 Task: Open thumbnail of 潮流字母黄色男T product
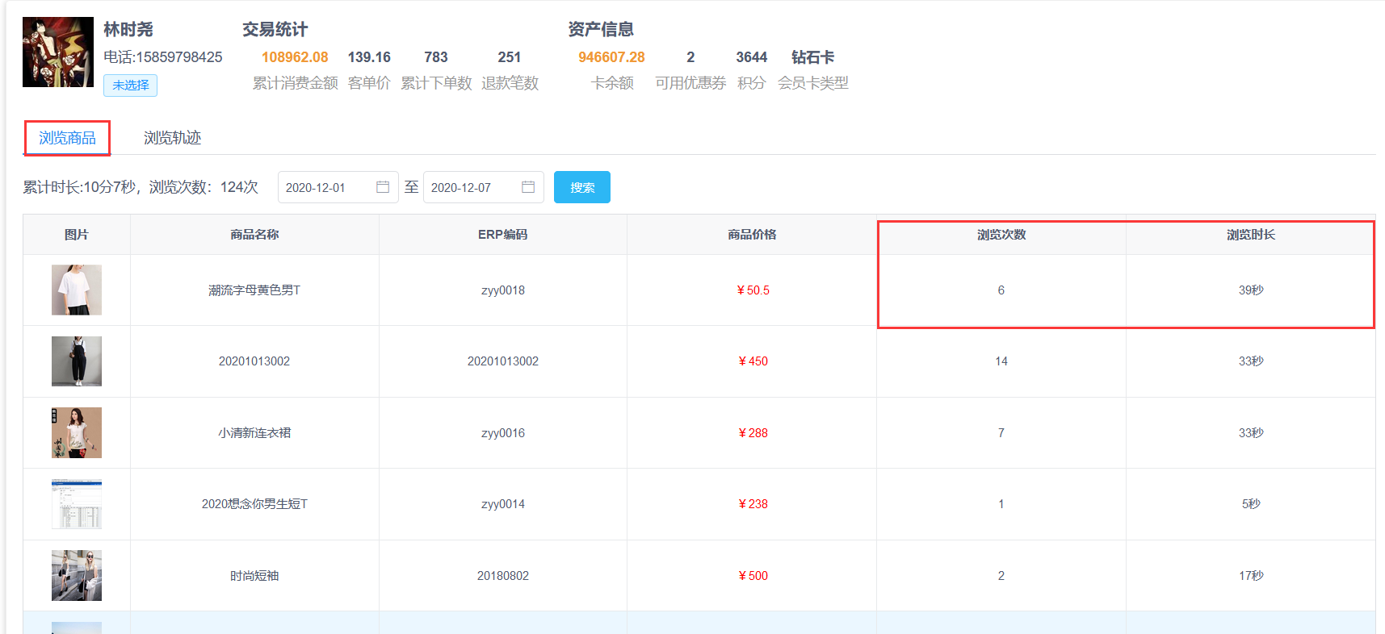click(x=77, y=290)
